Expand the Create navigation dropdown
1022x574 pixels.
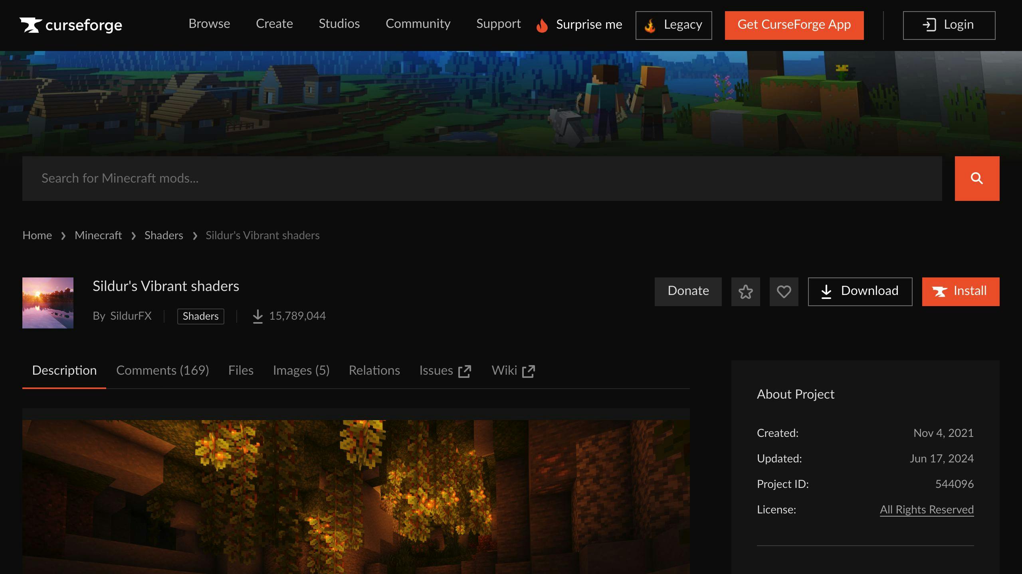[x=274, y=25]
